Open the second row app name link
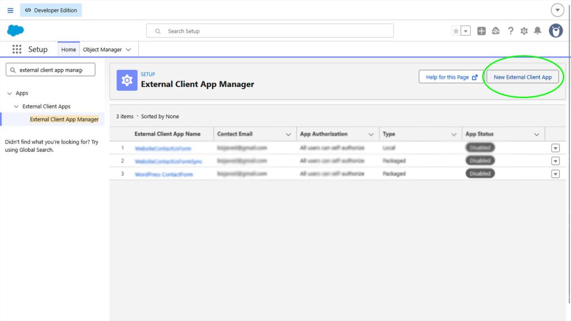The image size is (571, 321). click(168, 161)
